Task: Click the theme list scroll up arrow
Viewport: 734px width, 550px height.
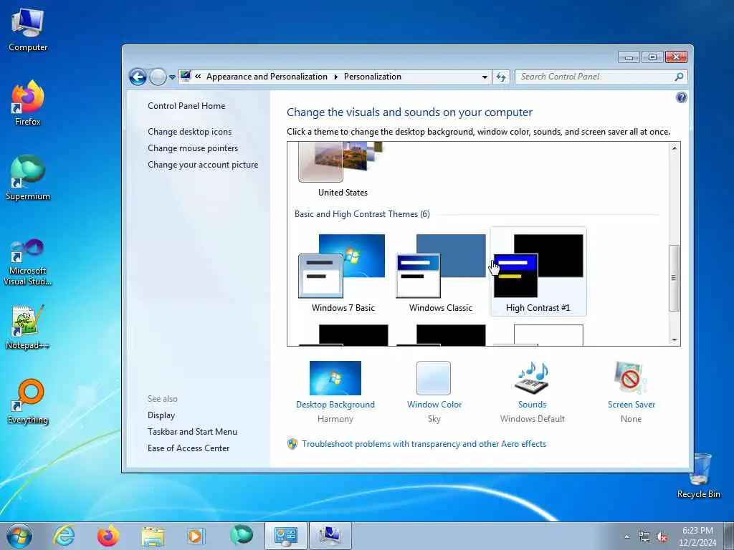Action: click(x=674, y=148)
